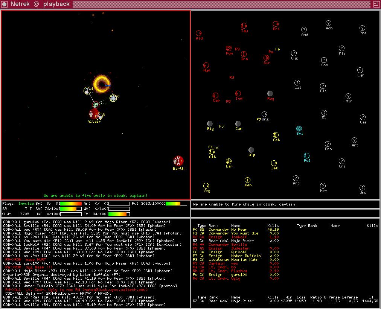381x309 pixels.
Task: Click the Veg planet icon
Action: coord(206,186)
